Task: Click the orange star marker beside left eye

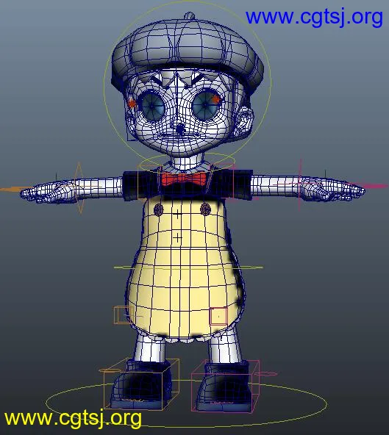Action: click(x=132, y=104)
